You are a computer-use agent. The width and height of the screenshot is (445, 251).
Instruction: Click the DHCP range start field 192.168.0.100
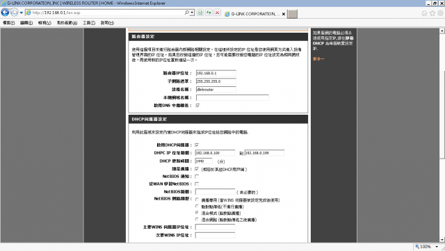pos(215,153)
